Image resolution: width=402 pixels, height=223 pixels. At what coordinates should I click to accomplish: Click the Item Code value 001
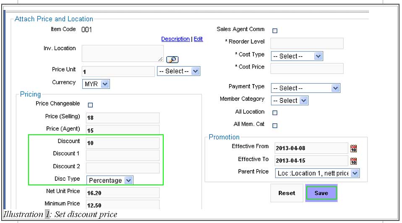[x=87, y=30]
